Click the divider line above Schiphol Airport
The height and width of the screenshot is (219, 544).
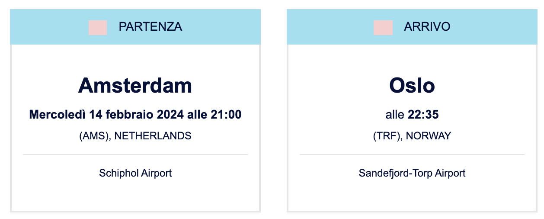135,155
